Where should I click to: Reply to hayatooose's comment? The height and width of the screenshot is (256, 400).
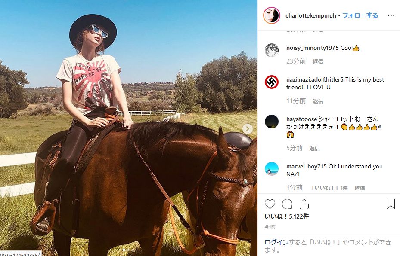314,148
